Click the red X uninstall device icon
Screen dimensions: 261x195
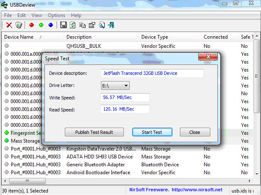(x=9, y=25)
